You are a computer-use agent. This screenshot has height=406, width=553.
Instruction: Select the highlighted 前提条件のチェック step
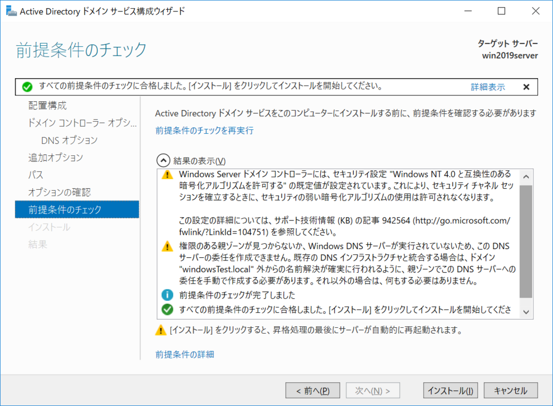(x=77, y=210)
